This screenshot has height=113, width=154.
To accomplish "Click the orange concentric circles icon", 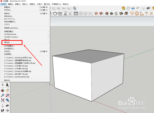I will tap(137, 14).
